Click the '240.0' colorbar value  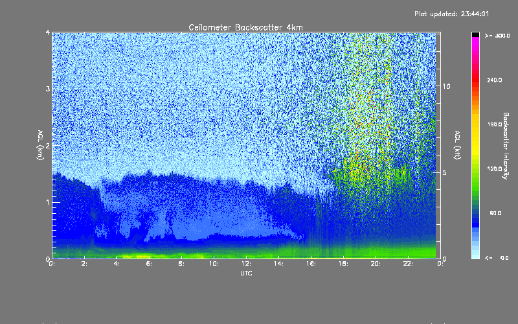495,80
